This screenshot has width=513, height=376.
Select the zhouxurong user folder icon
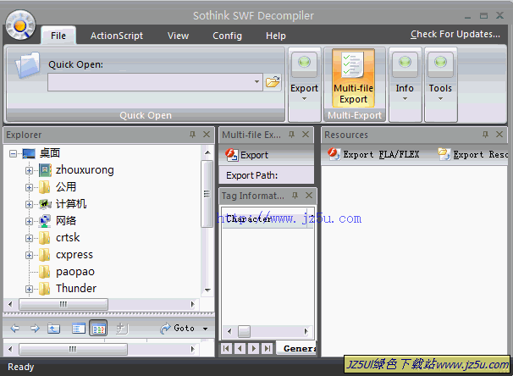[x=45, y=170]
